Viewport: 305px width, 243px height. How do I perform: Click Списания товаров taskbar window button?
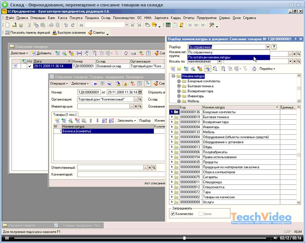point(27,225)
